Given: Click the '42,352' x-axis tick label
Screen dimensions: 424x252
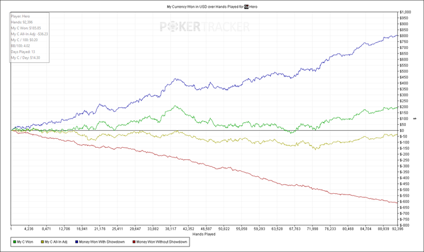Looking at the screenshot, I should click(x=188, y=229).
